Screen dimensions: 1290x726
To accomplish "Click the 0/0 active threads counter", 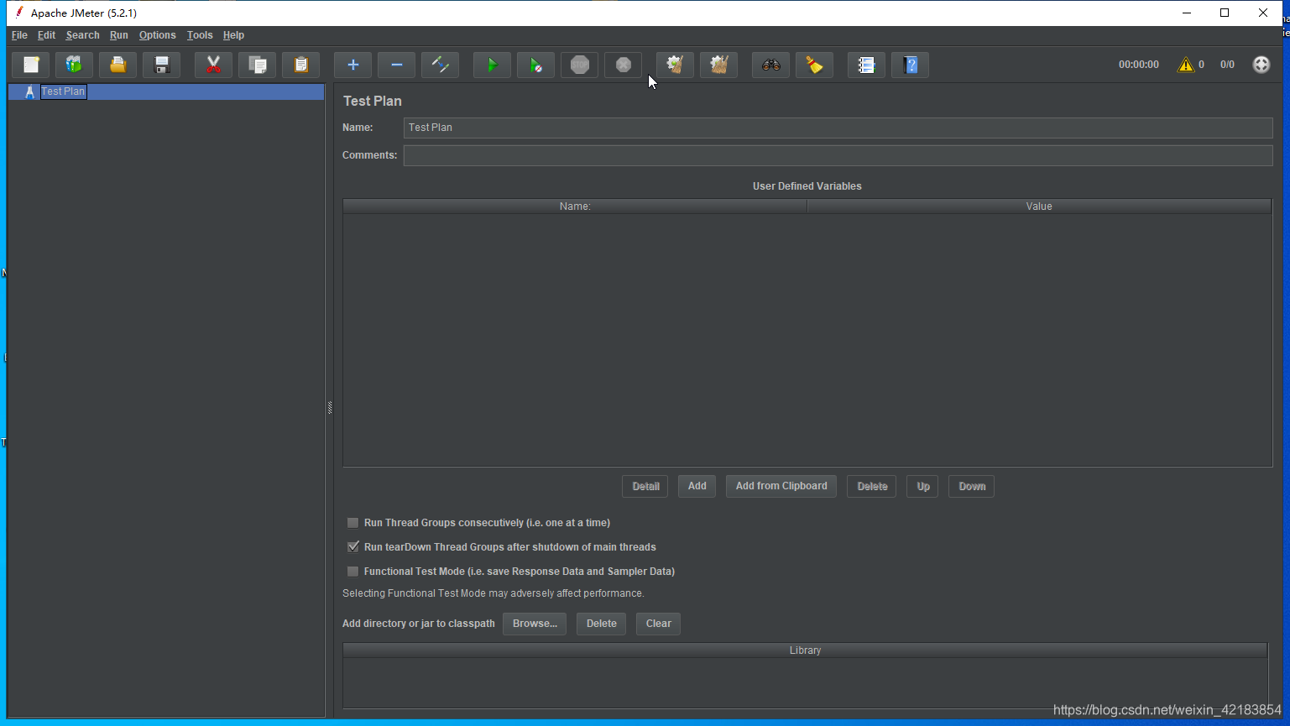I will pyautogui.click(x=1227, y=65).
